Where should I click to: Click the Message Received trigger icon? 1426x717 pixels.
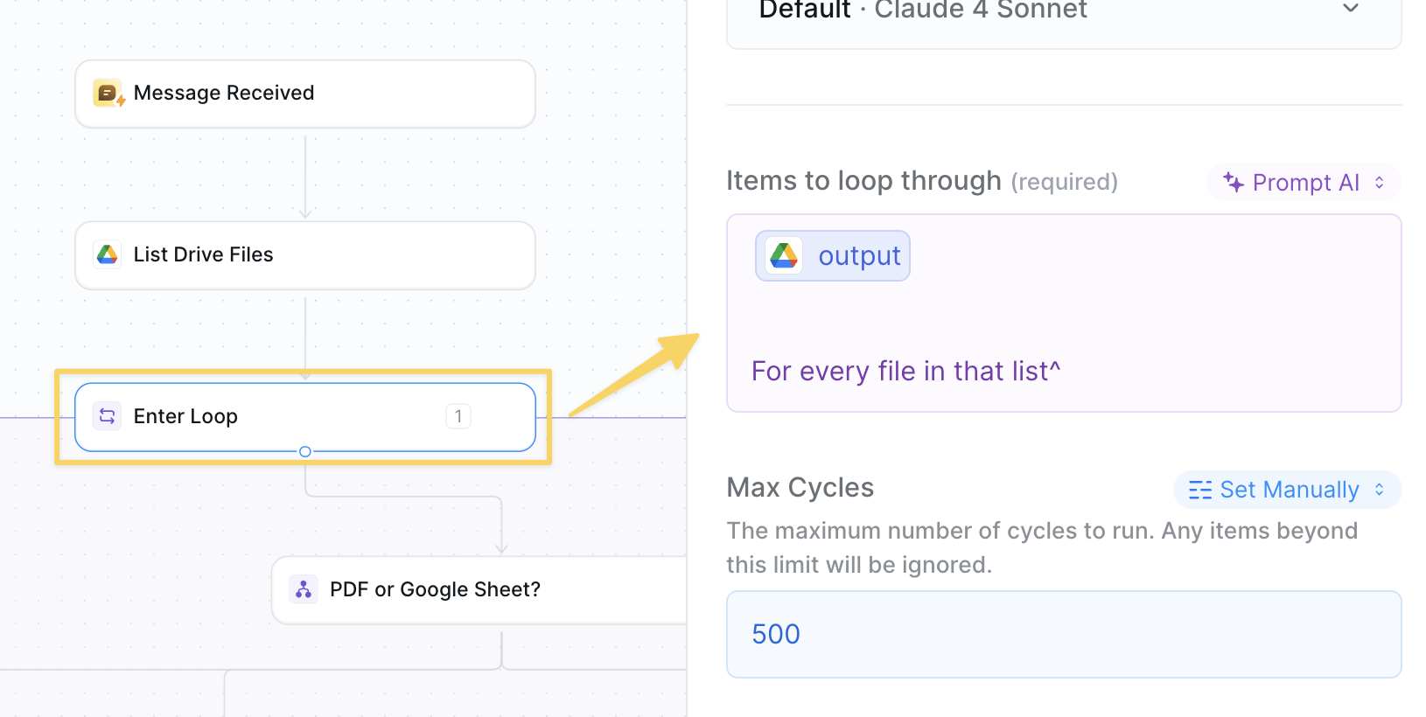(x=108, y=93)
